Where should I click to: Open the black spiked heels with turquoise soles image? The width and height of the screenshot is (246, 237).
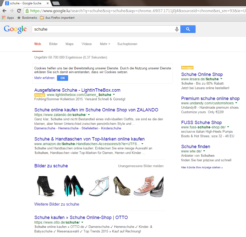[x=74, y=186]
